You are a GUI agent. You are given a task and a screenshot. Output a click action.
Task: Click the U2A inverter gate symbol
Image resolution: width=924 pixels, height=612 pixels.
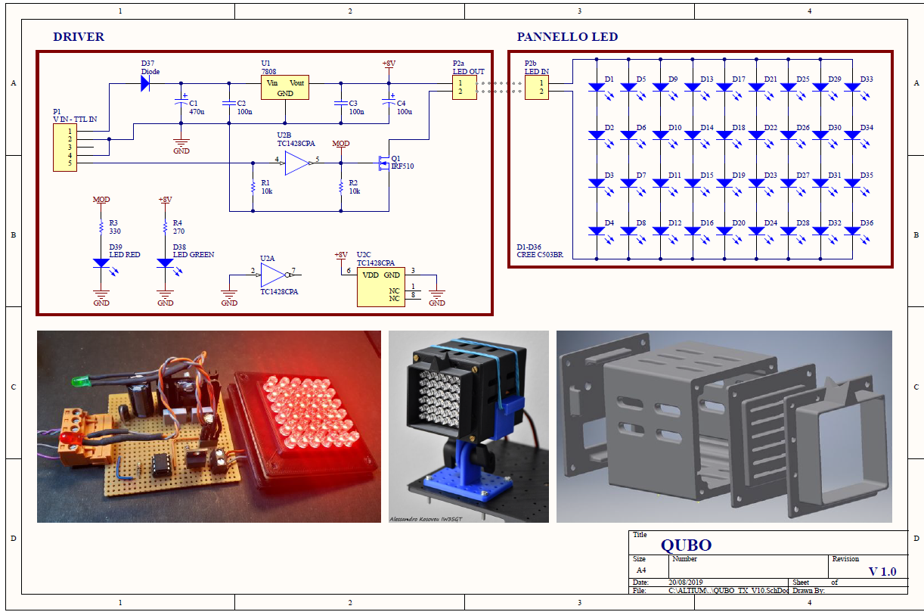click(x=274, y=274)
